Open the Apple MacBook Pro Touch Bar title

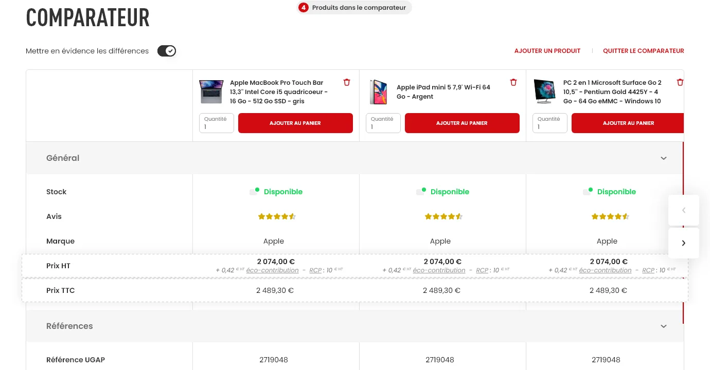(279, 92)
